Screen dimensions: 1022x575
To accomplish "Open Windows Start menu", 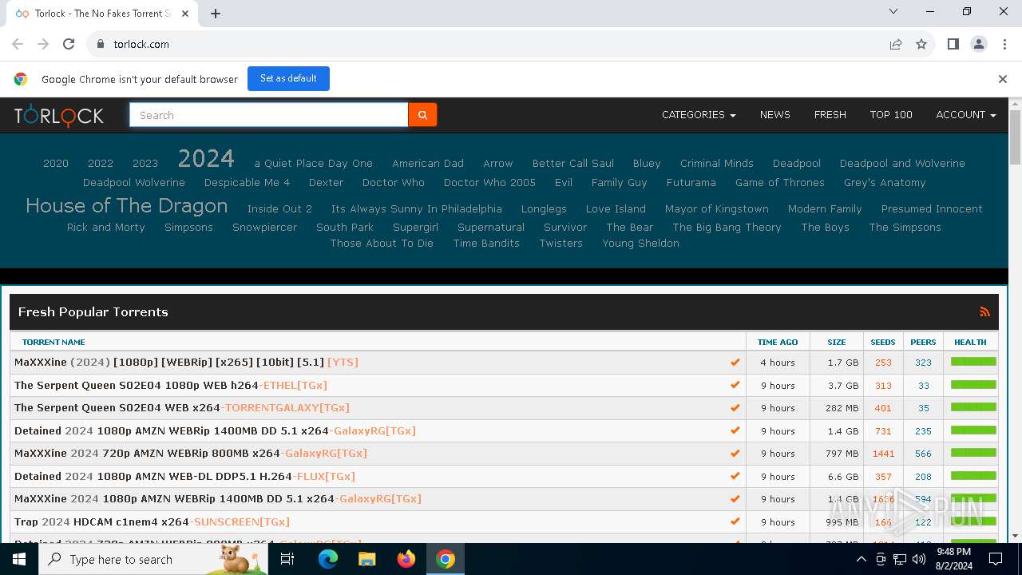I will (19, 559).
